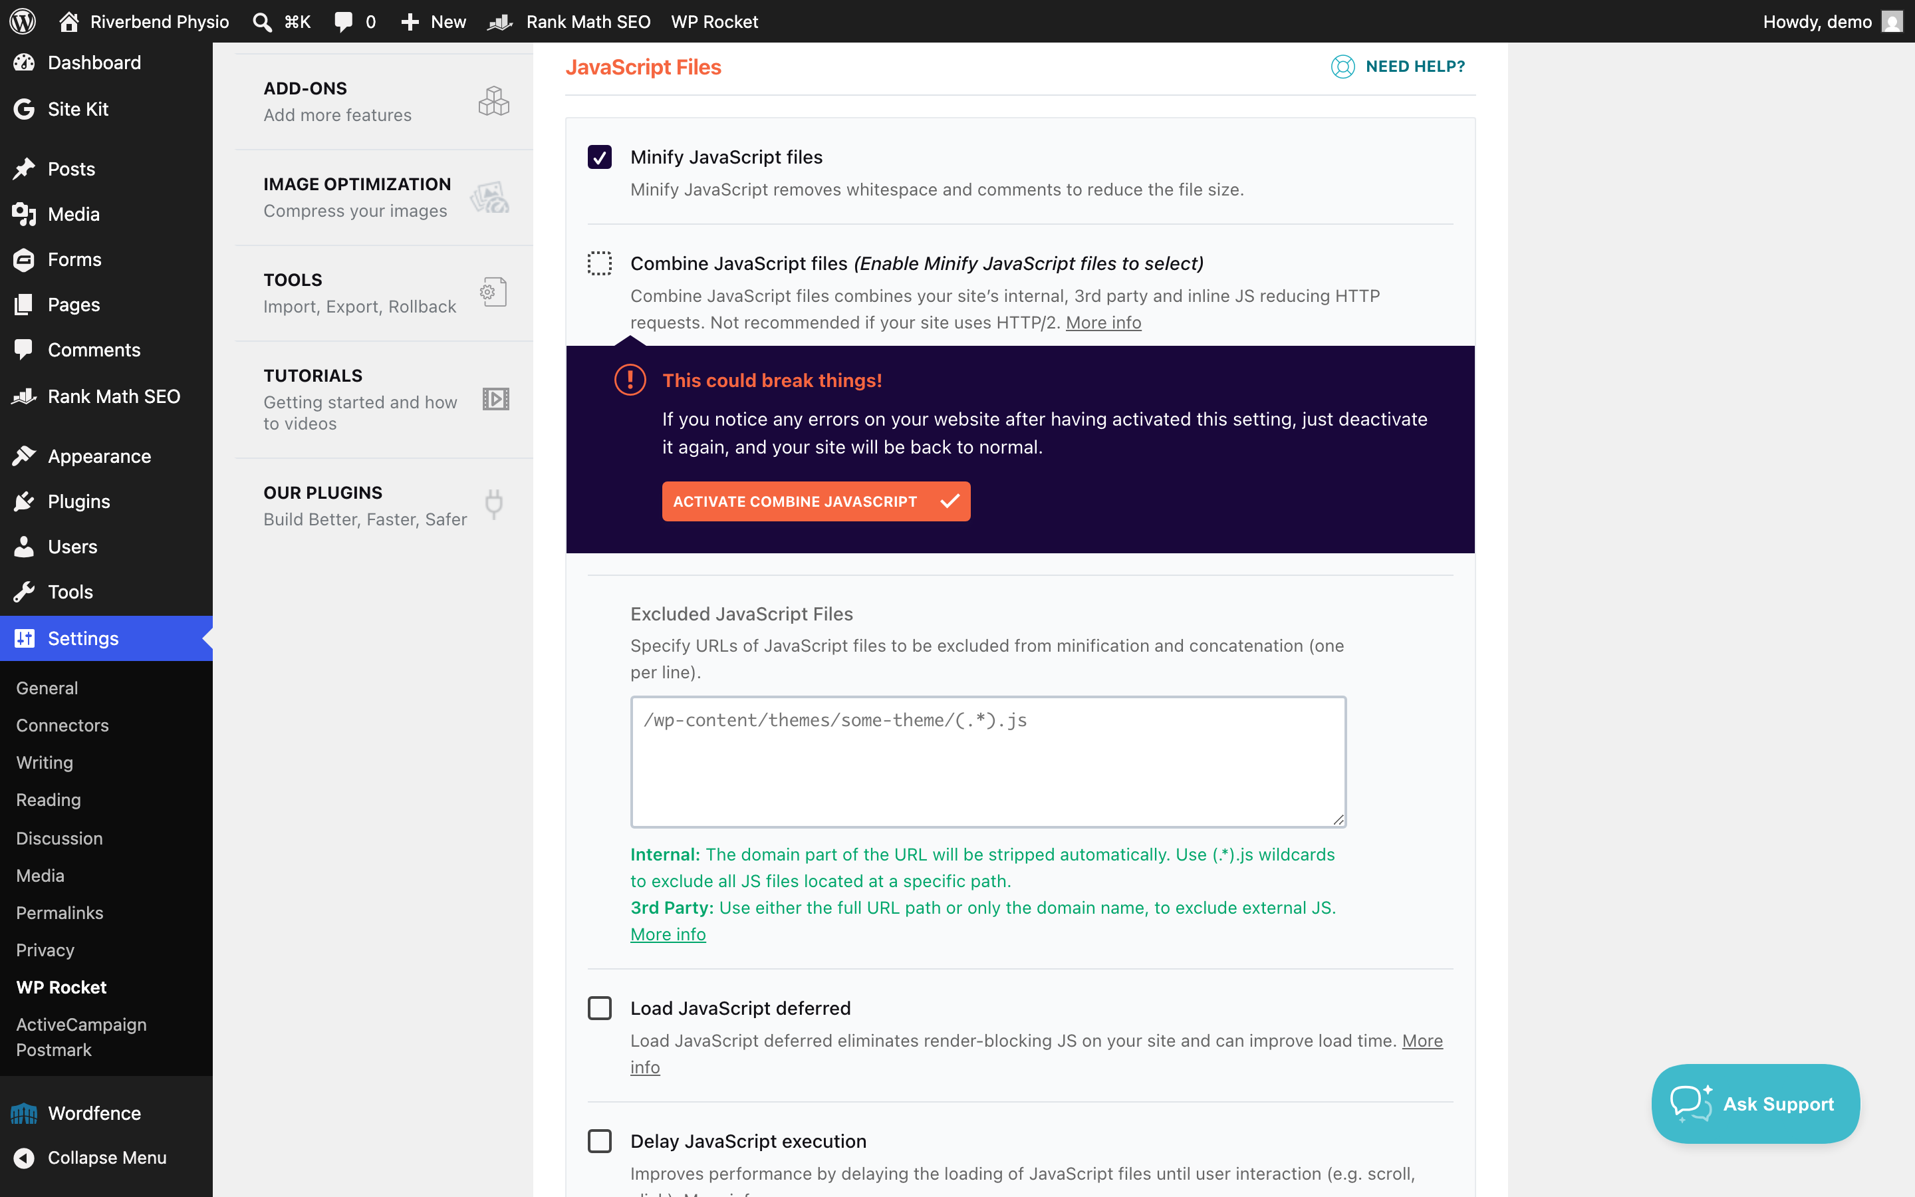
Task: Open the Tools Import Export tab
Action: (384, 294)
